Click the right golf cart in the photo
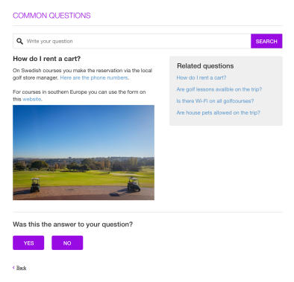 [134, 185]
